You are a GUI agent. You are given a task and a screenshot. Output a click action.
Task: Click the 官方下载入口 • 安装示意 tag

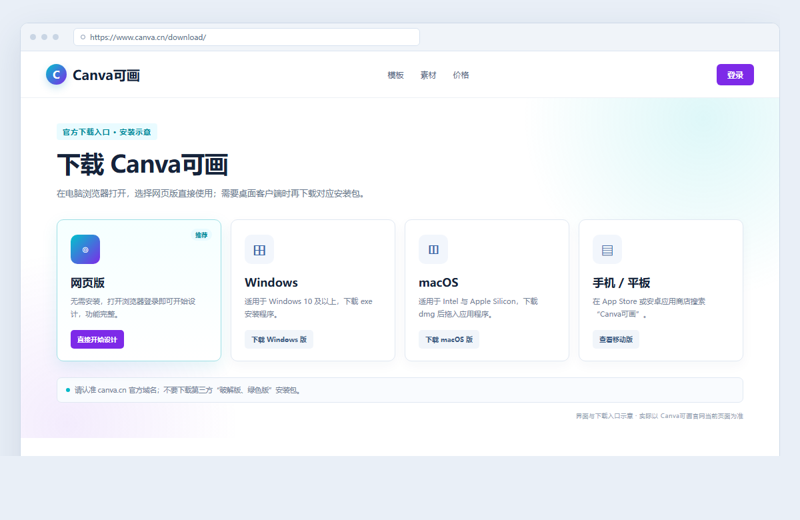click(107, 132)
